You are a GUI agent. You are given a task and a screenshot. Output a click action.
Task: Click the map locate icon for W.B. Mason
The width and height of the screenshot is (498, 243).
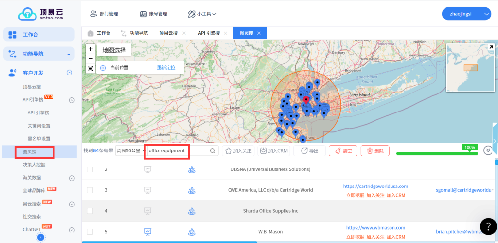tap(192, 232)
